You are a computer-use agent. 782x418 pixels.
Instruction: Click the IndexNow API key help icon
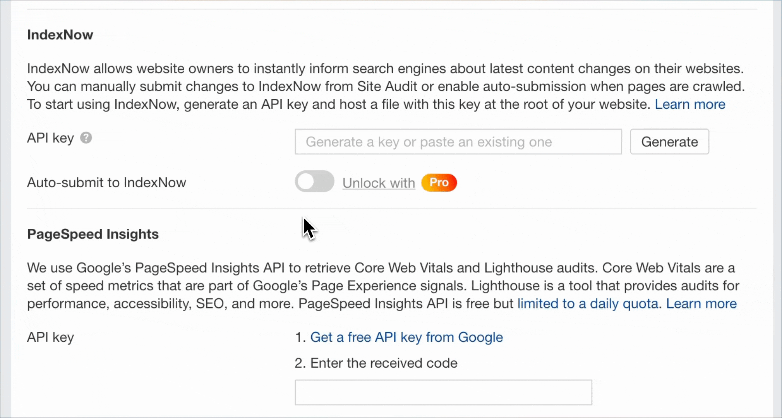tap(86, 137)
